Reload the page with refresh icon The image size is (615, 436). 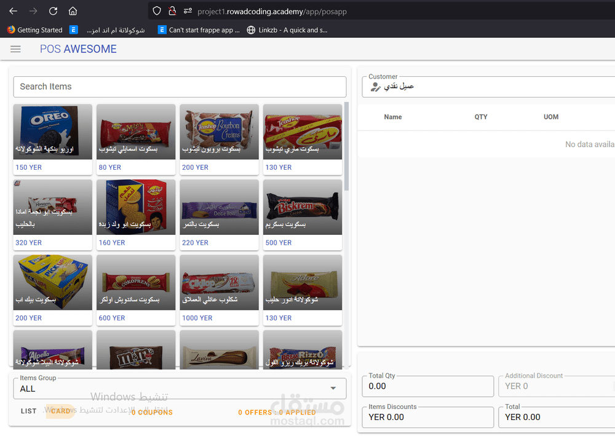(53, 11)
